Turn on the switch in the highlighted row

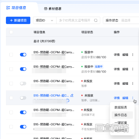pos(23,98)
